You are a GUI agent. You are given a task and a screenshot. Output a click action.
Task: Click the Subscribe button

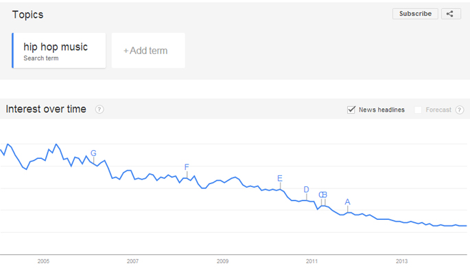click(415, 14)
